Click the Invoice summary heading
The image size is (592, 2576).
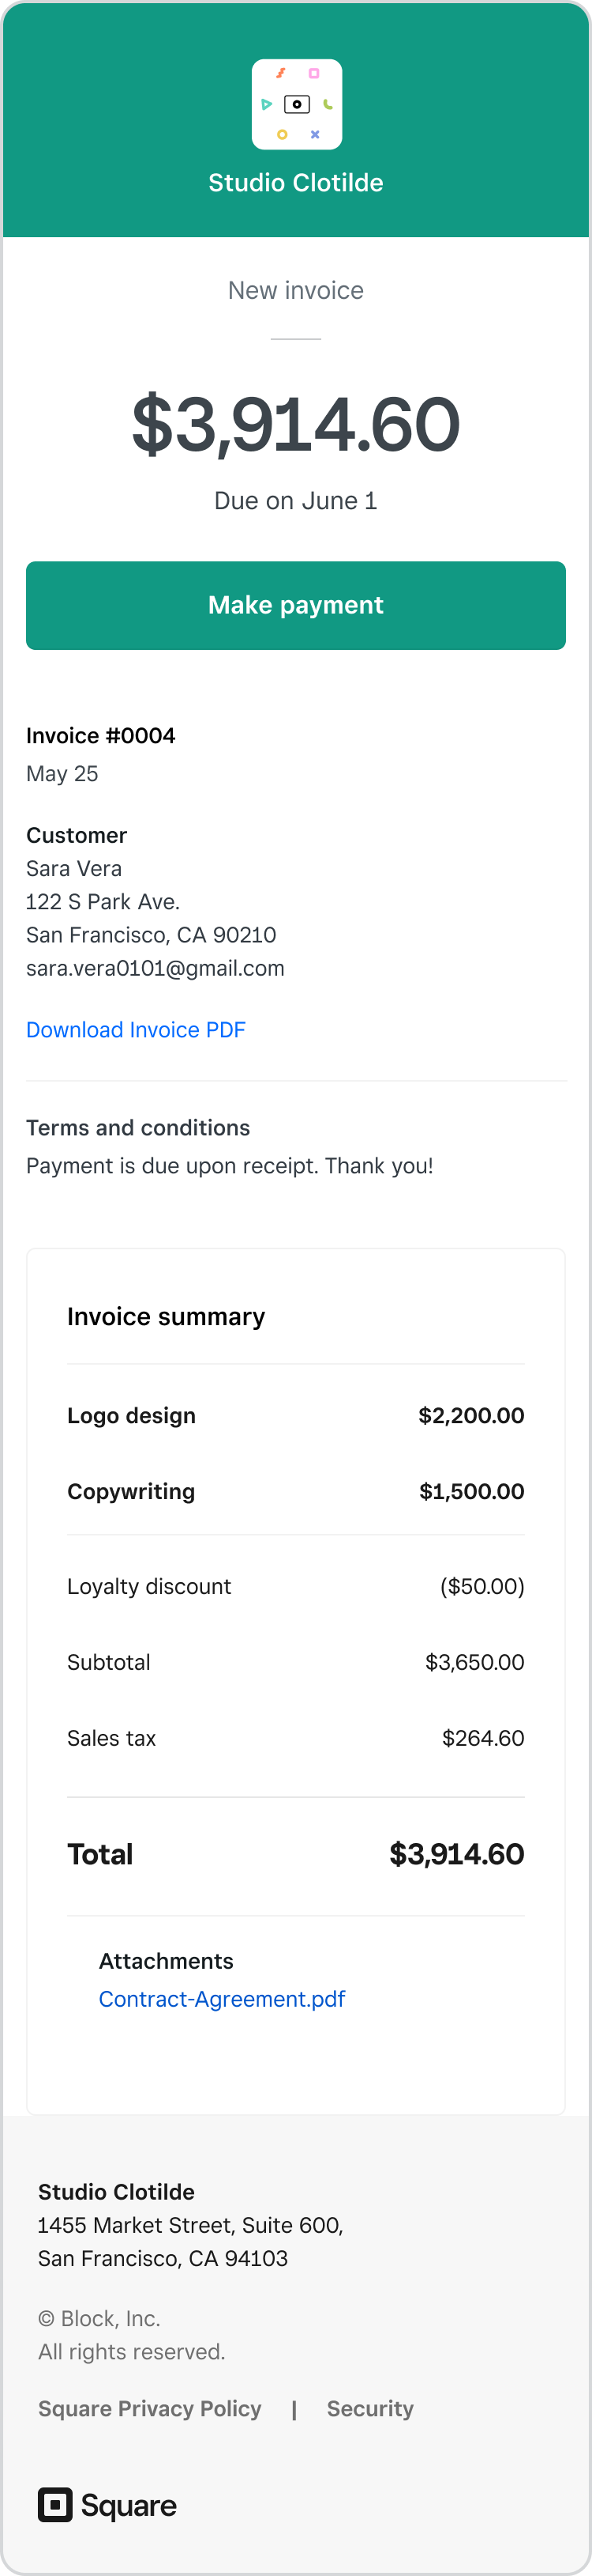pos(166,1317)
